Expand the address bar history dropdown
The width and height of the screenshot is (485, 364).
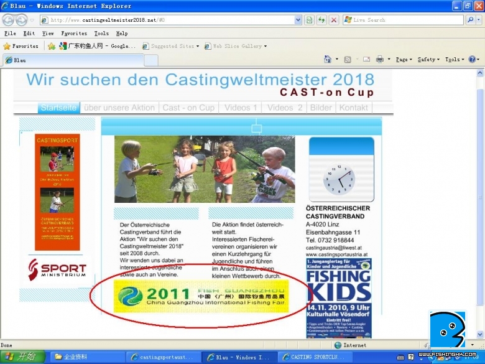pos(298,20)
